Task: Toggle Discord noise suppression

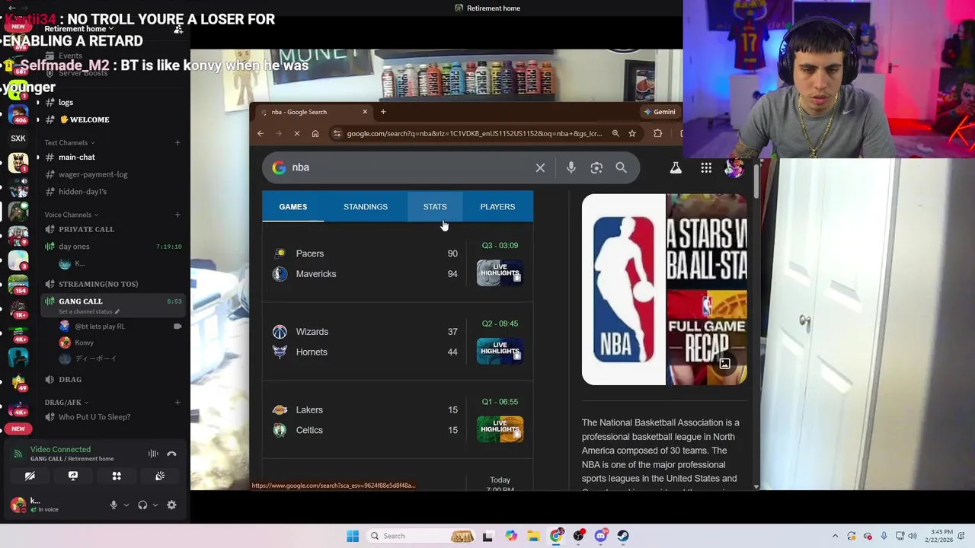Action: pos(153,454)
